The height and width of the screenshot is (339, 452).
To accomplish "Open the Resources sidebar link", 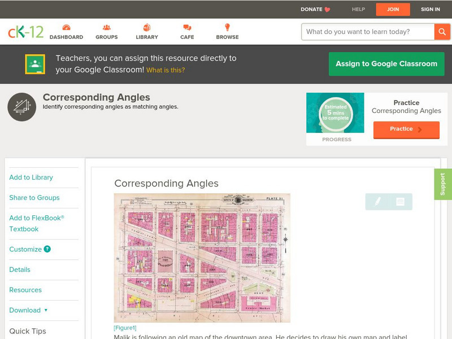I will tap(25, 290).
